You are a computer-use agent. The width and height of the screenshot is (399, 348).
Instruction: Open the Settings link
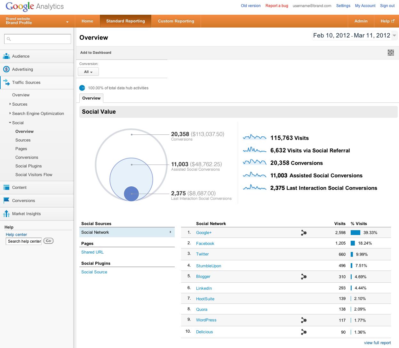coord(343,6)
